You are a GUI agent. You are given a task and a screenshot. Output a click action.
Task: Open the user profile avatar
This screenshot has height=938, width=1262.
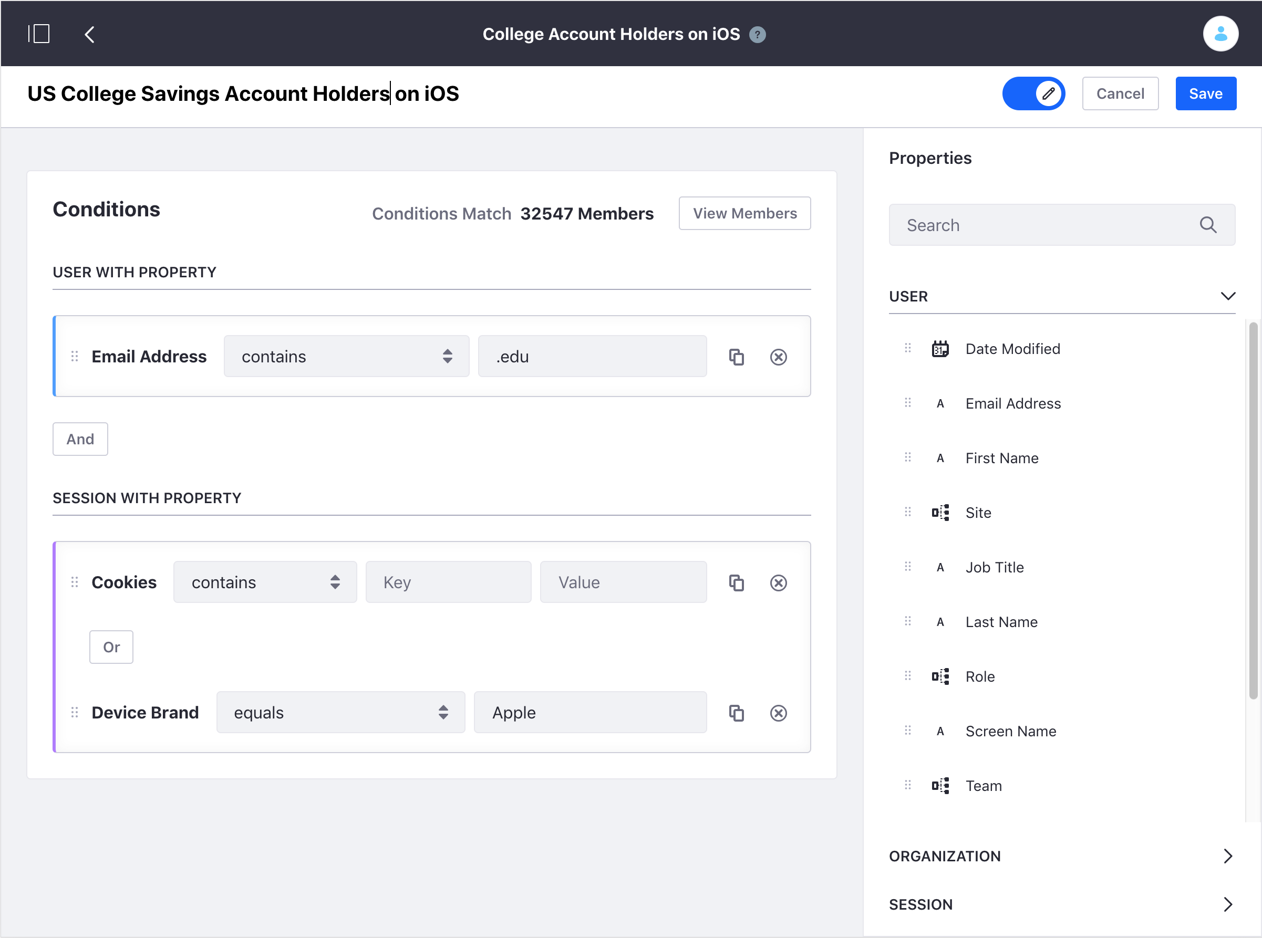pyautogui.click(x=1220, y=34)
